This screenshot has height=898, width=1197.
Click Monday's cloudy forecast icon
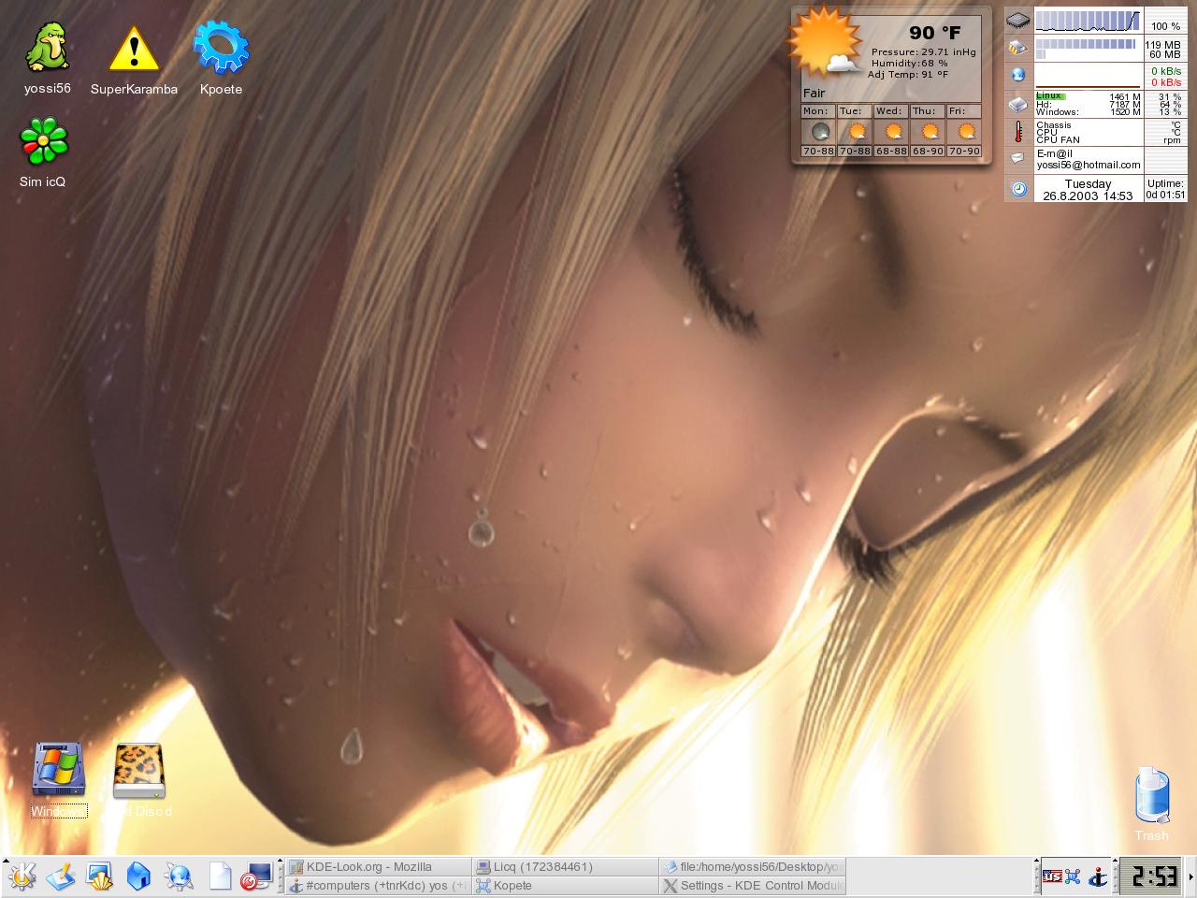click(819, 131)
